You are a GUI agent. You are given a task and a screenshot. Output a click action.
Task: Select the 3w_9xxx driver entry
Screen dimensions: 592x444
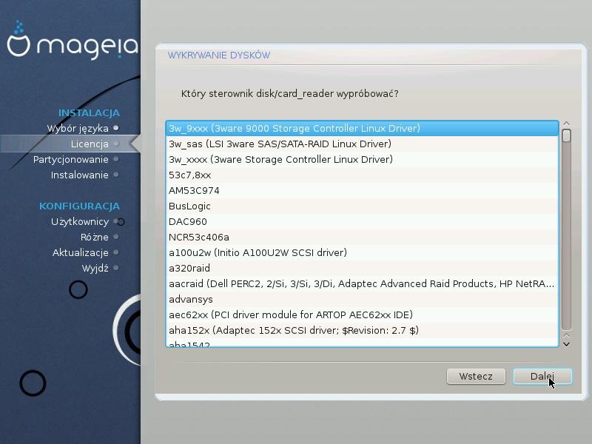[362, 128]
